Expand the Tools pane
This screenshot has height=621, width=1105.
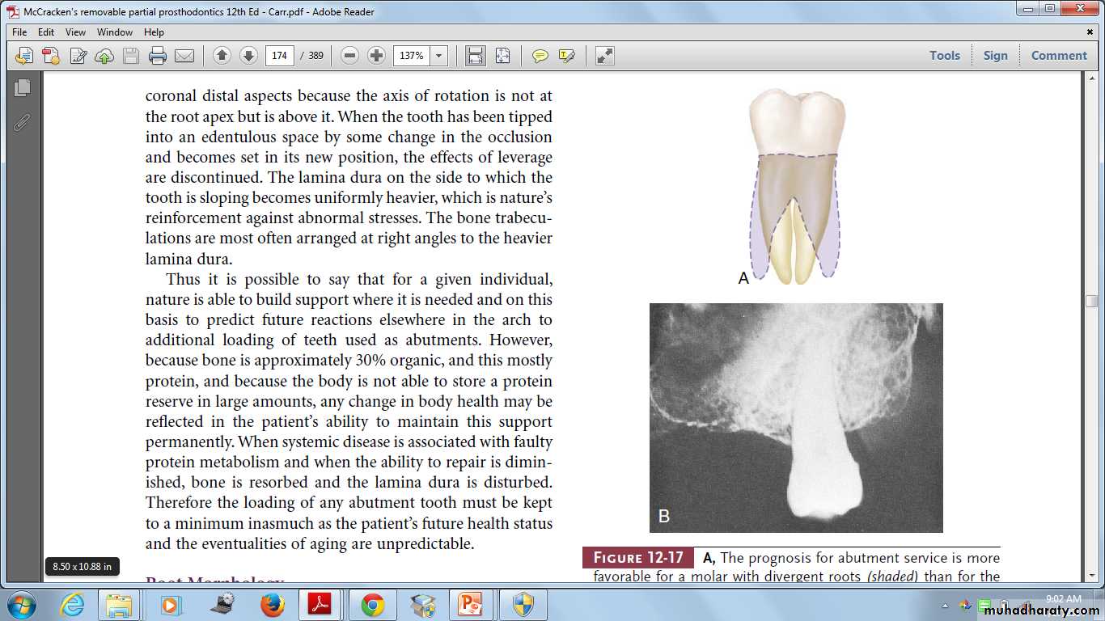(944, 56)
